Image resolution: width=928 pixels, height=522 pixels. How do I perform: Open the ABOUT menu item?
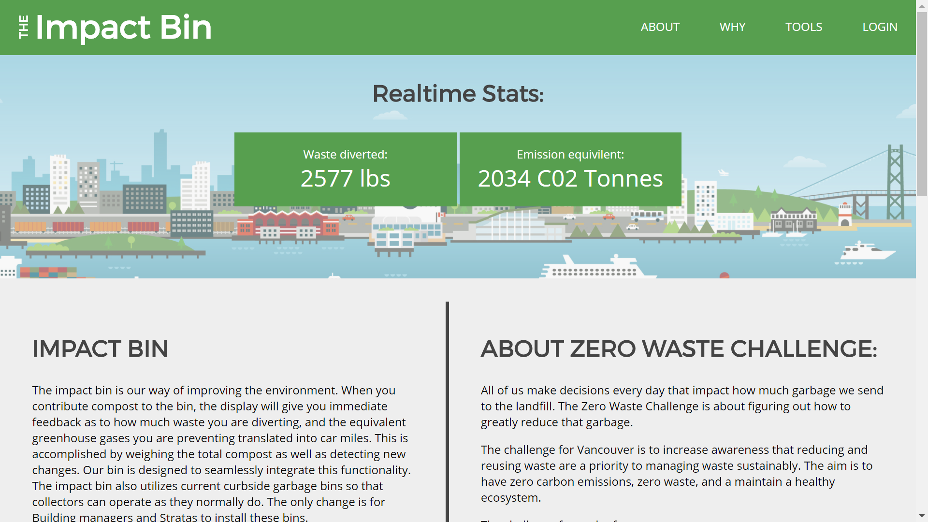[x=660, y=27]
